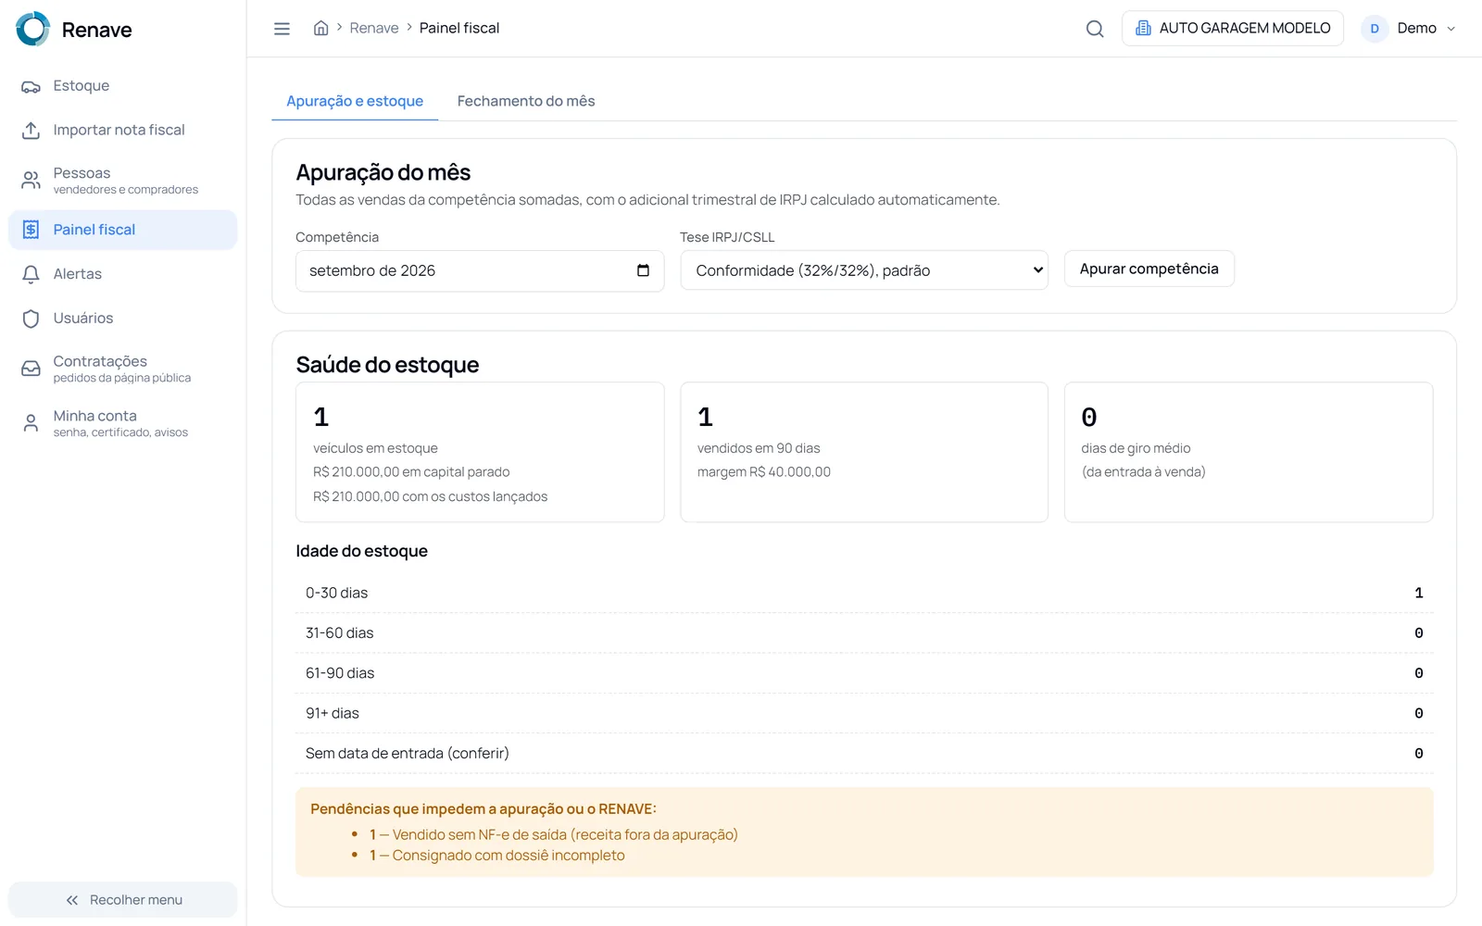Viewport: 1482px width, 926px height.
Task: Click the setembro de 2026 month field
Action: pyautogui.click(x=480, y=270)
